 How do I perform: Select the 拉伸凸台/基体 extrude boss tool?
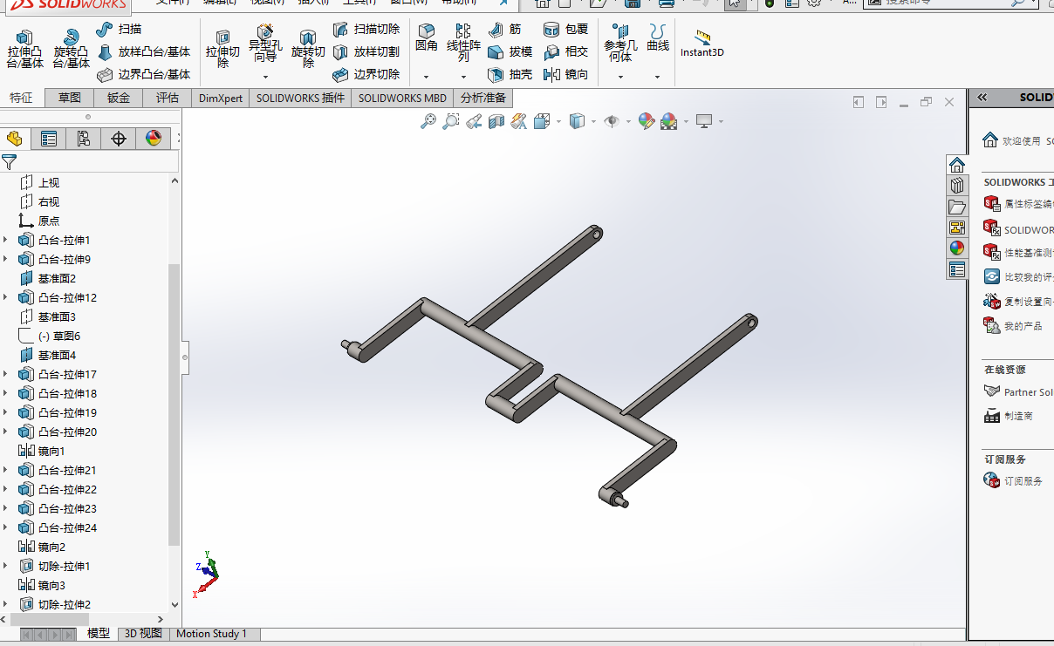point(24,49)
